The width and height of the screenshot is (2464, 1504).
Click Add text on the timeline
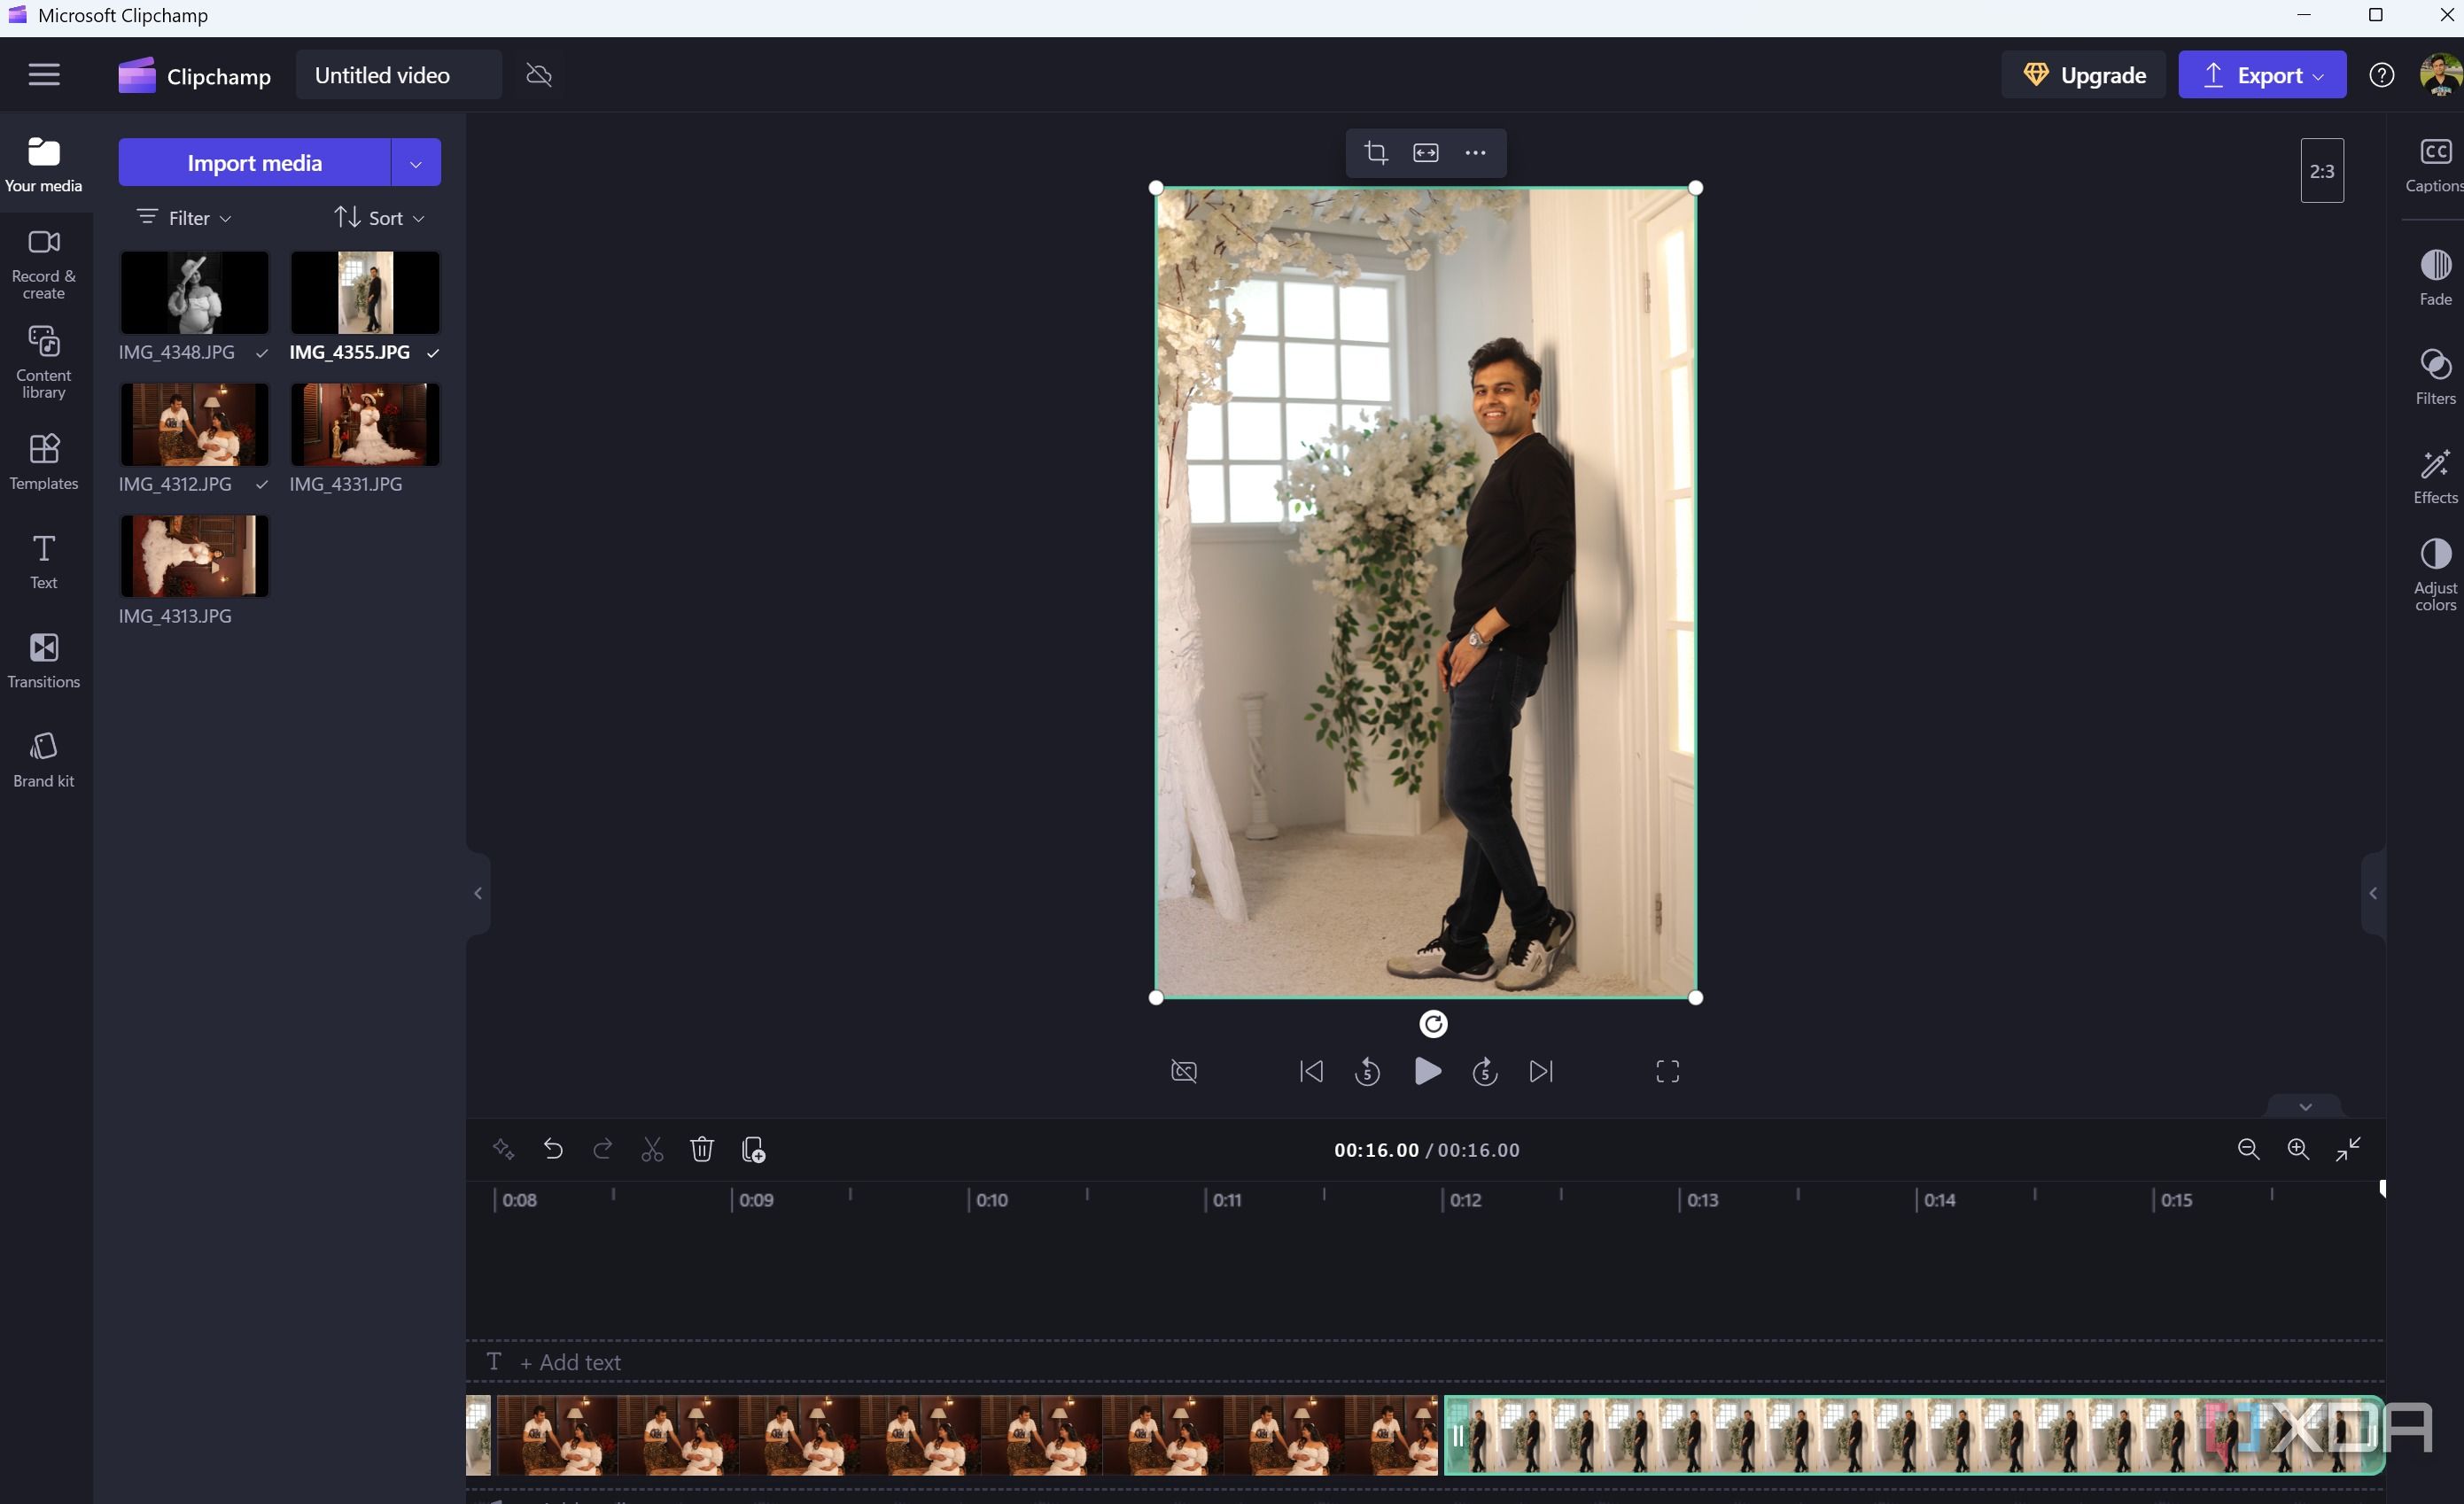tap(573, 1362)
